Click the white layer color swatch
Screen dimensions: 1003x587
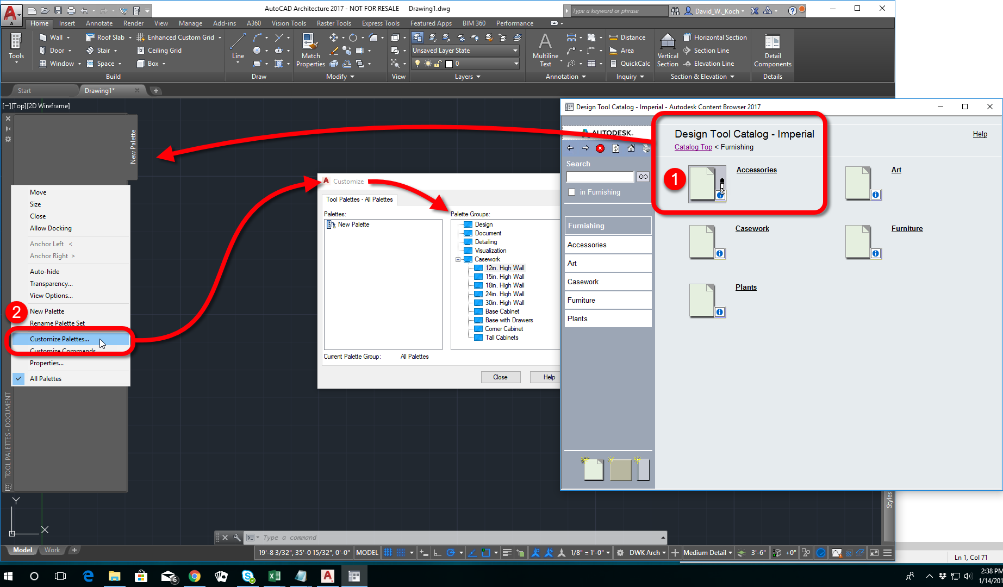click(x=449, y=64)
